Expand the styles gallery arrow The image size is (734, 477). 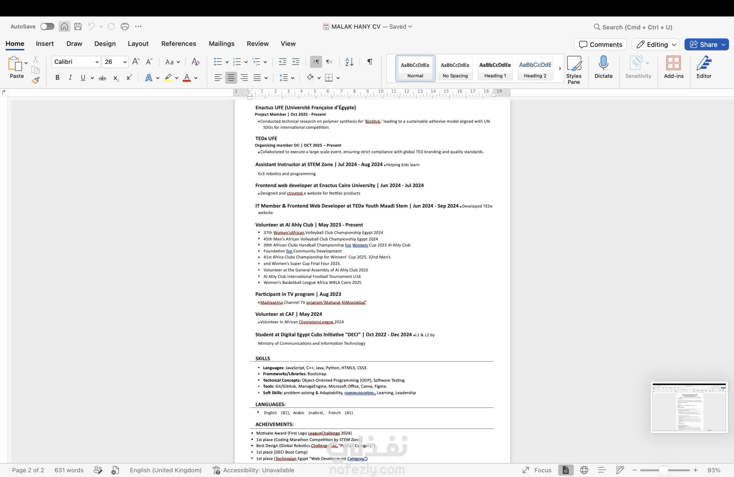(x=560, y=68)
